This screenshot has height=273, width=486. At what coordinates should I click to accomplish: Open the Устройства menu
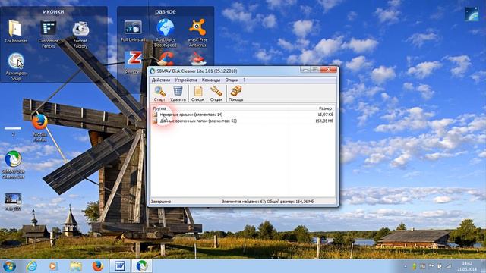[x=186, y=80]
